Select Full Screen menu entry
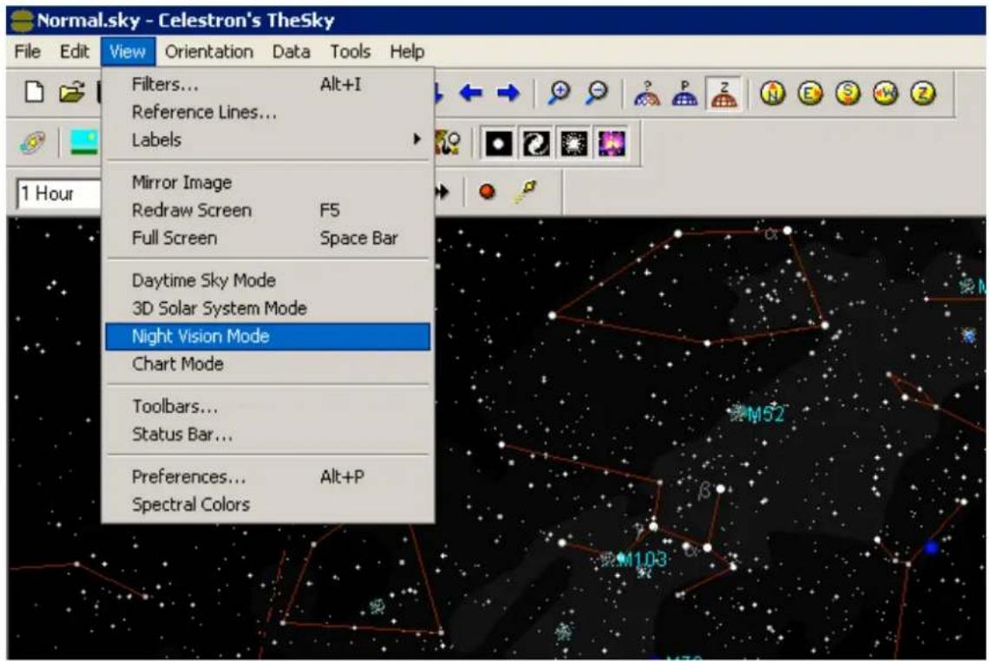Screen dimensions: 989x661 point(268,238)
